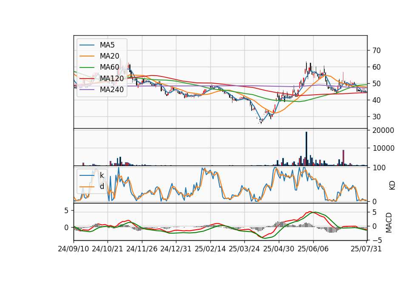
Task: Click the 24/12/31 date axis label
Action: (176, 249)
